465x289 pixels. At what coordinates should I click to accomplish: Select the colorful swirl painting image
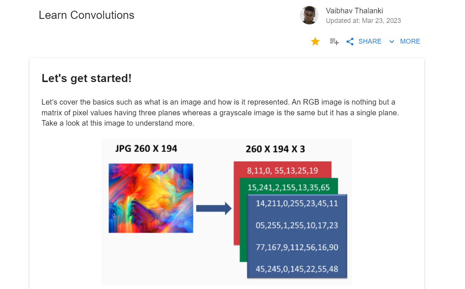pos(151,198)
